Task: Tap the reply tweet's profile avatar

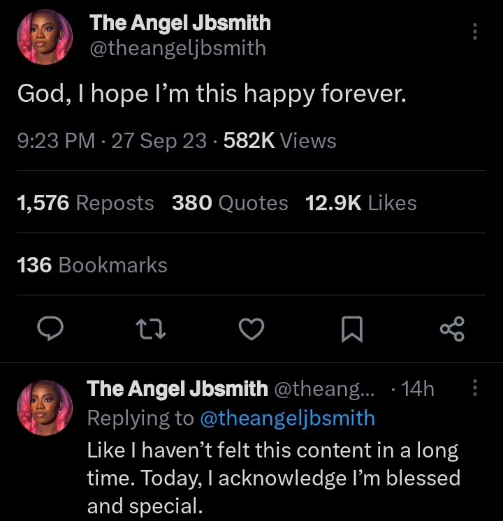Action: 45,409
